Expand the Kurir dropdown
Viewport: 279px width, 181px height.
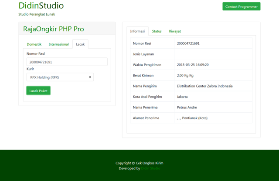pos(60,77)
